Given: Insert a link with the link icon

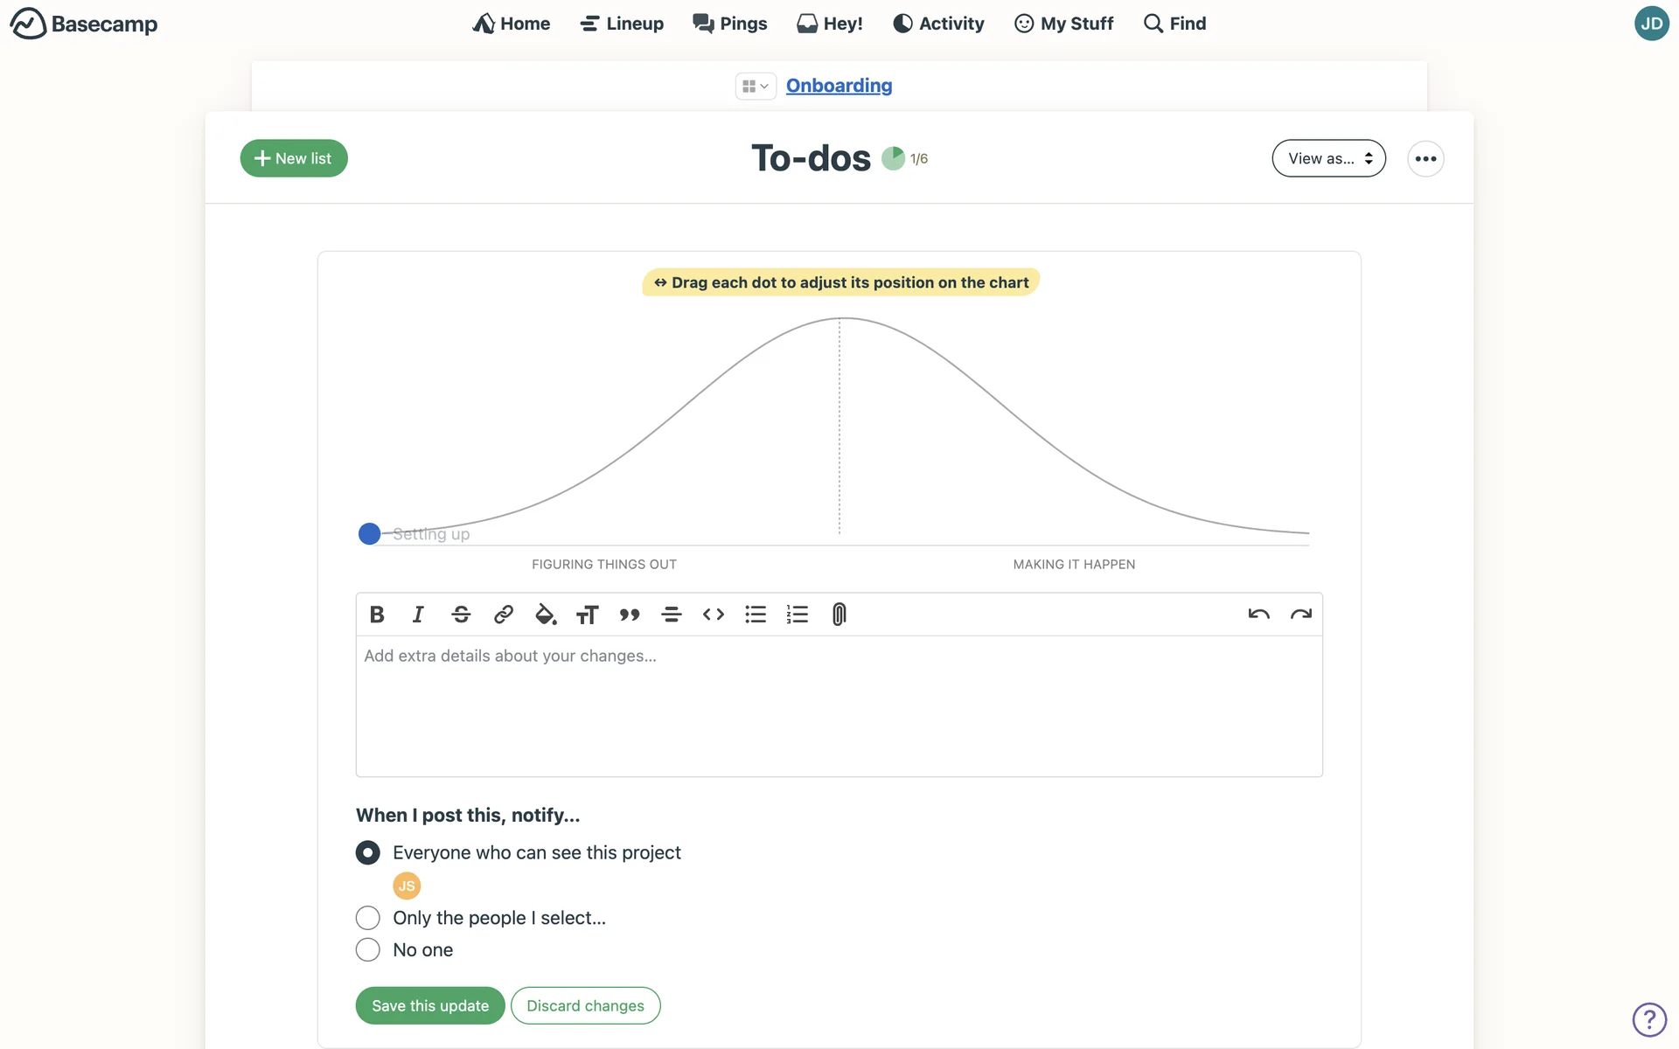Looking at the screenshot, I should [503, 615].
